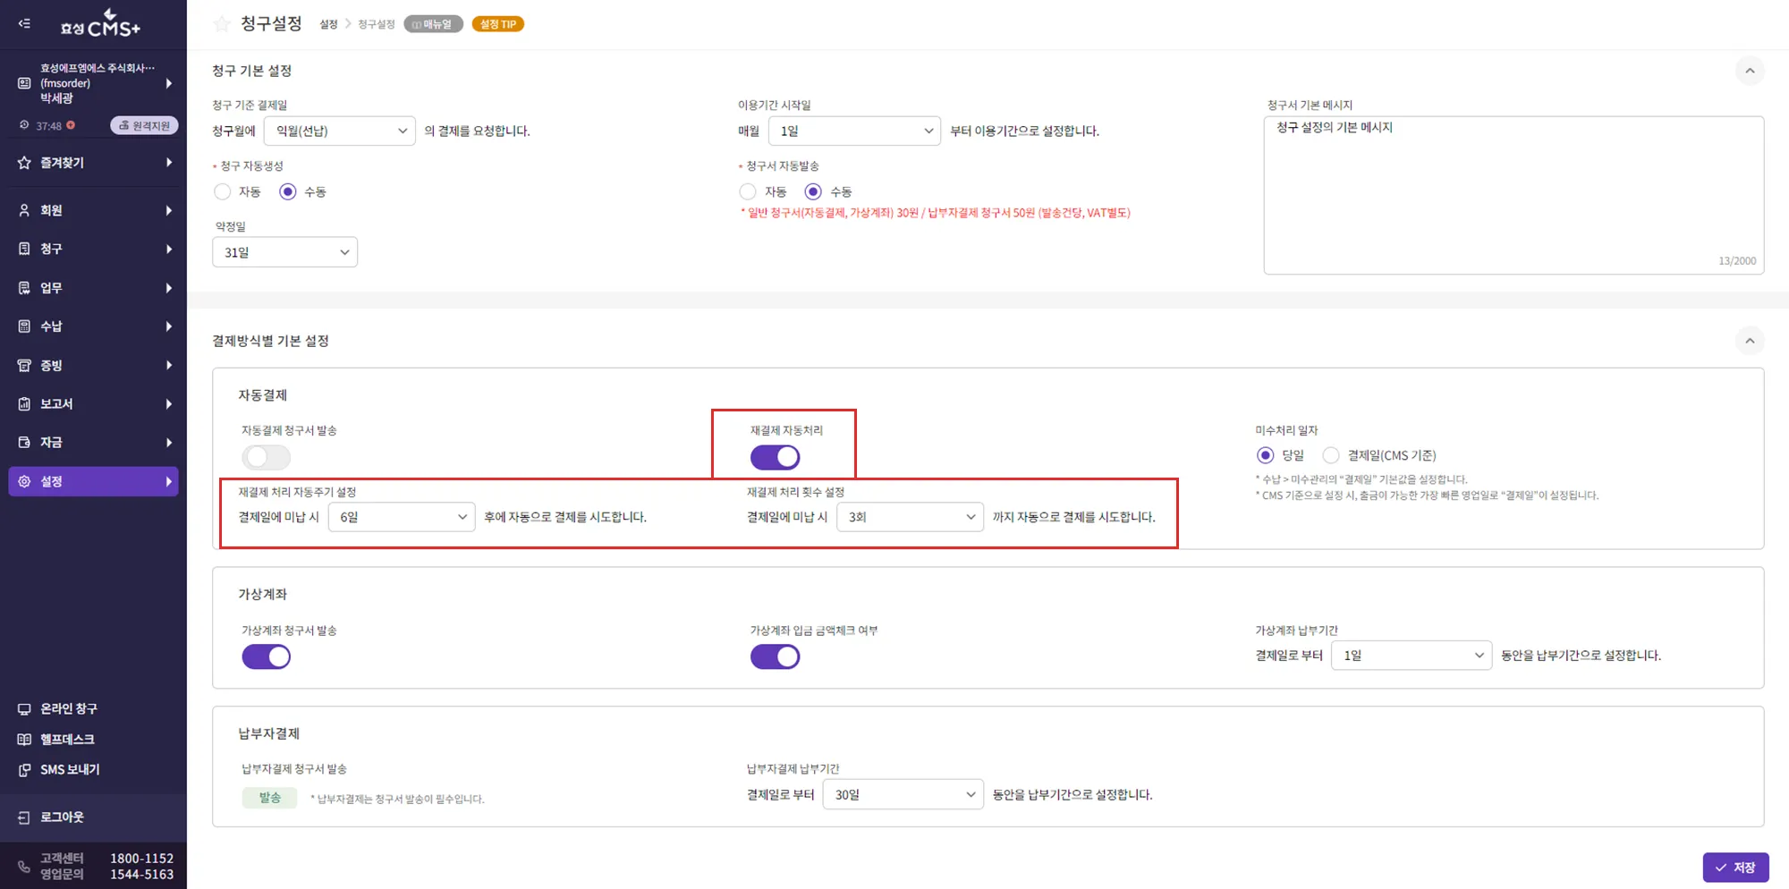Click the 보고서 chart icon in sidebar
Image resolution: width=1789 pixels, height=889 pixels.
pyautogui.click(x=24, y=404)
